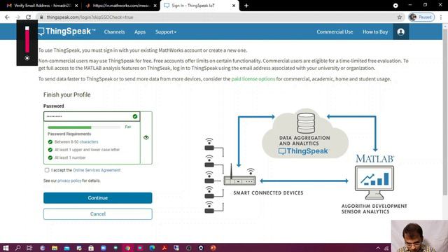Viewport: 448px width, 252px height.
Task: Tick the Online Services Agreement checkbox
Action: (47, 170)
